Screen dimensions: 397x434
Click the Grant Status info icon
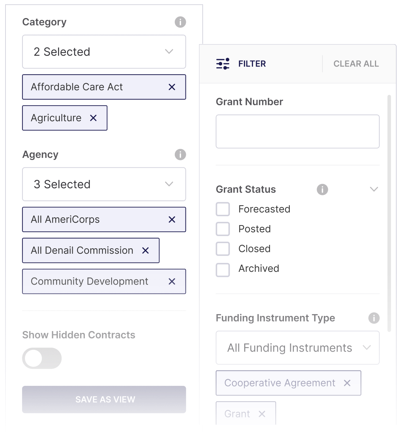tap(322, 189)
